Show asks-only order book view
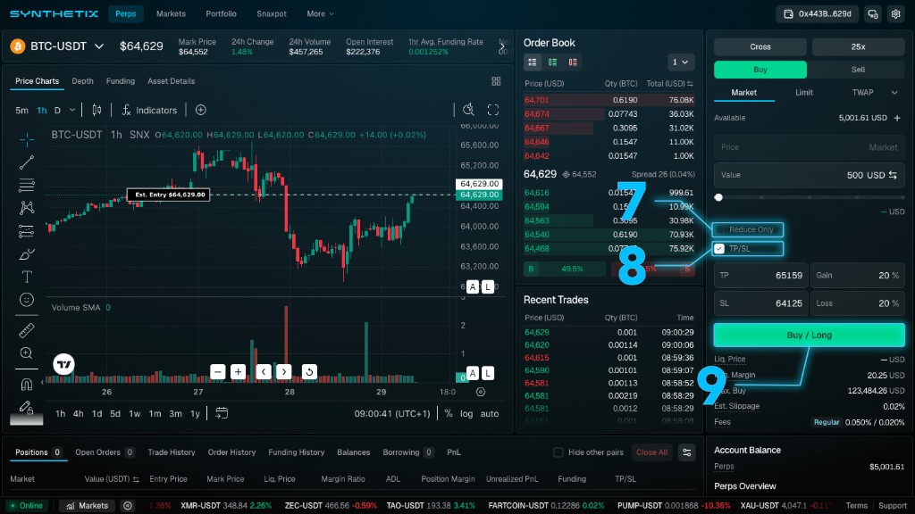915x514 pixels. 573,62
